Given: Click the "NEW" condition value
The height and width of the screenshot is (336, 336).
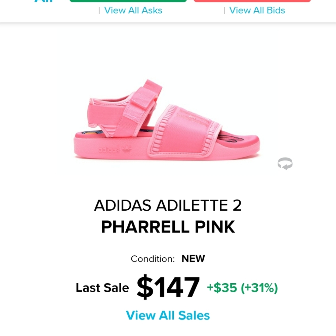Looking at the screenshot, I should point(193,259).
